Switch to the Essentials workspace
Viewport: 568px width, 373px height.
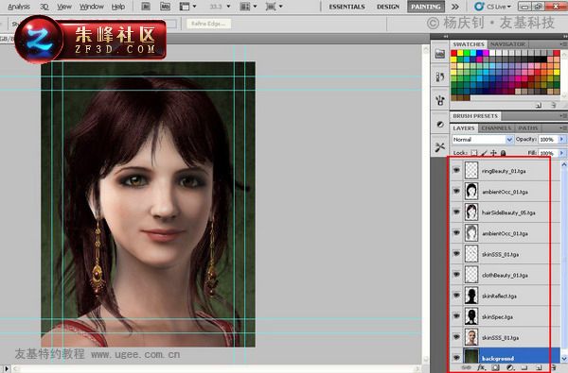(346, 7)
